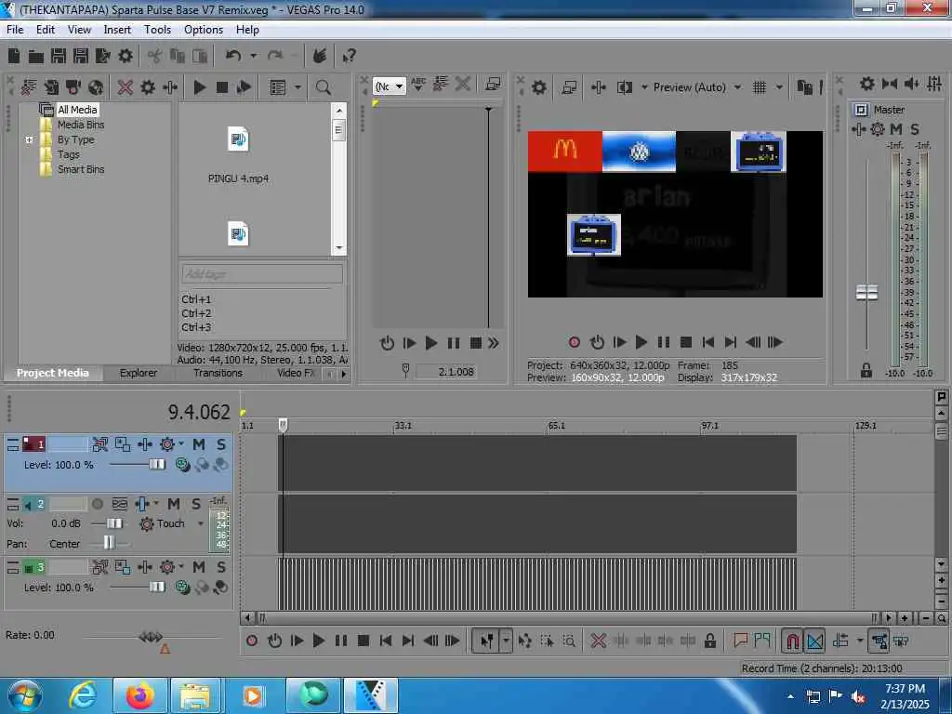
Task: Expand the By Type tree node
Action: click(x=29, y=139)
